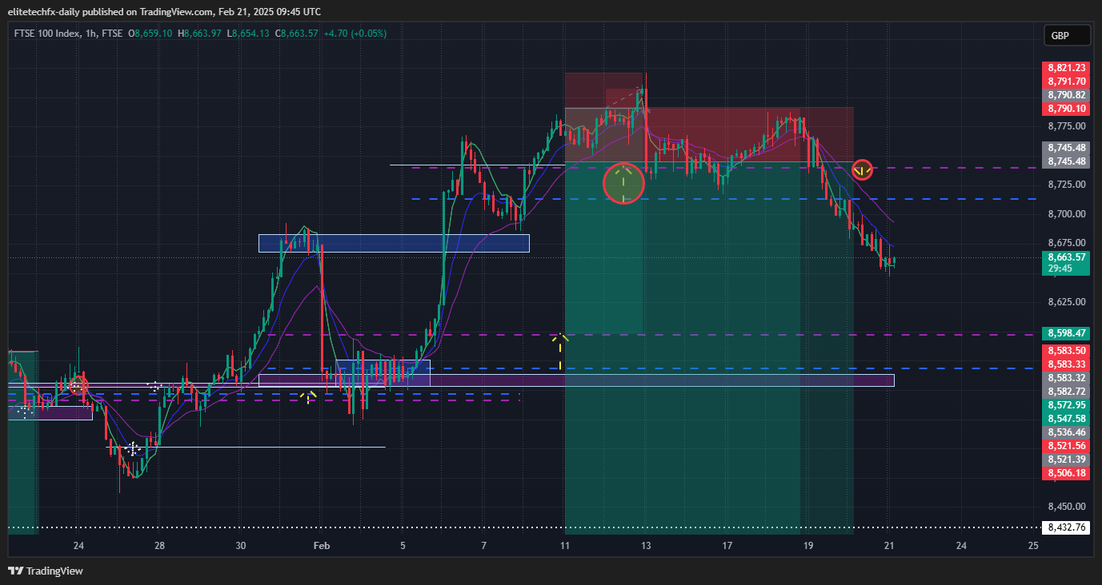Click the Feb label on time axis
1102x585 pixels.
tap(322, 546)
